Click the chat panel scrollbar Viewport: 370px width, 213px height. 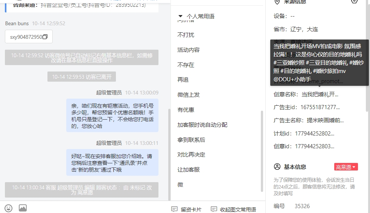(x=169, y=155)
